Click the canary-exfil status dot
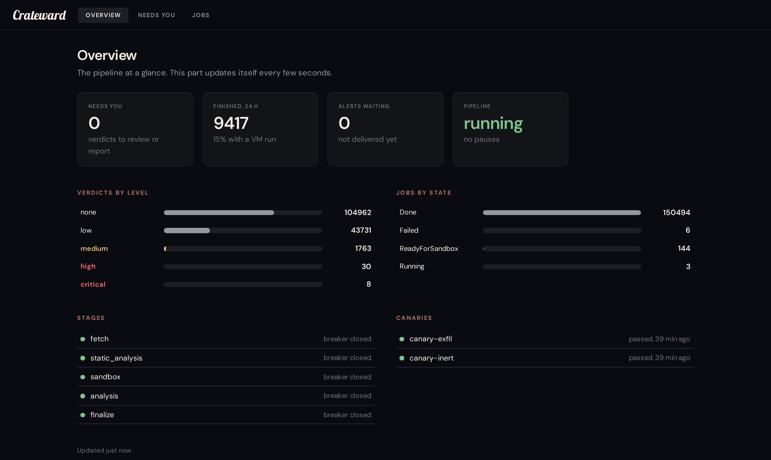The image size is (771, 460). point(402,339)
